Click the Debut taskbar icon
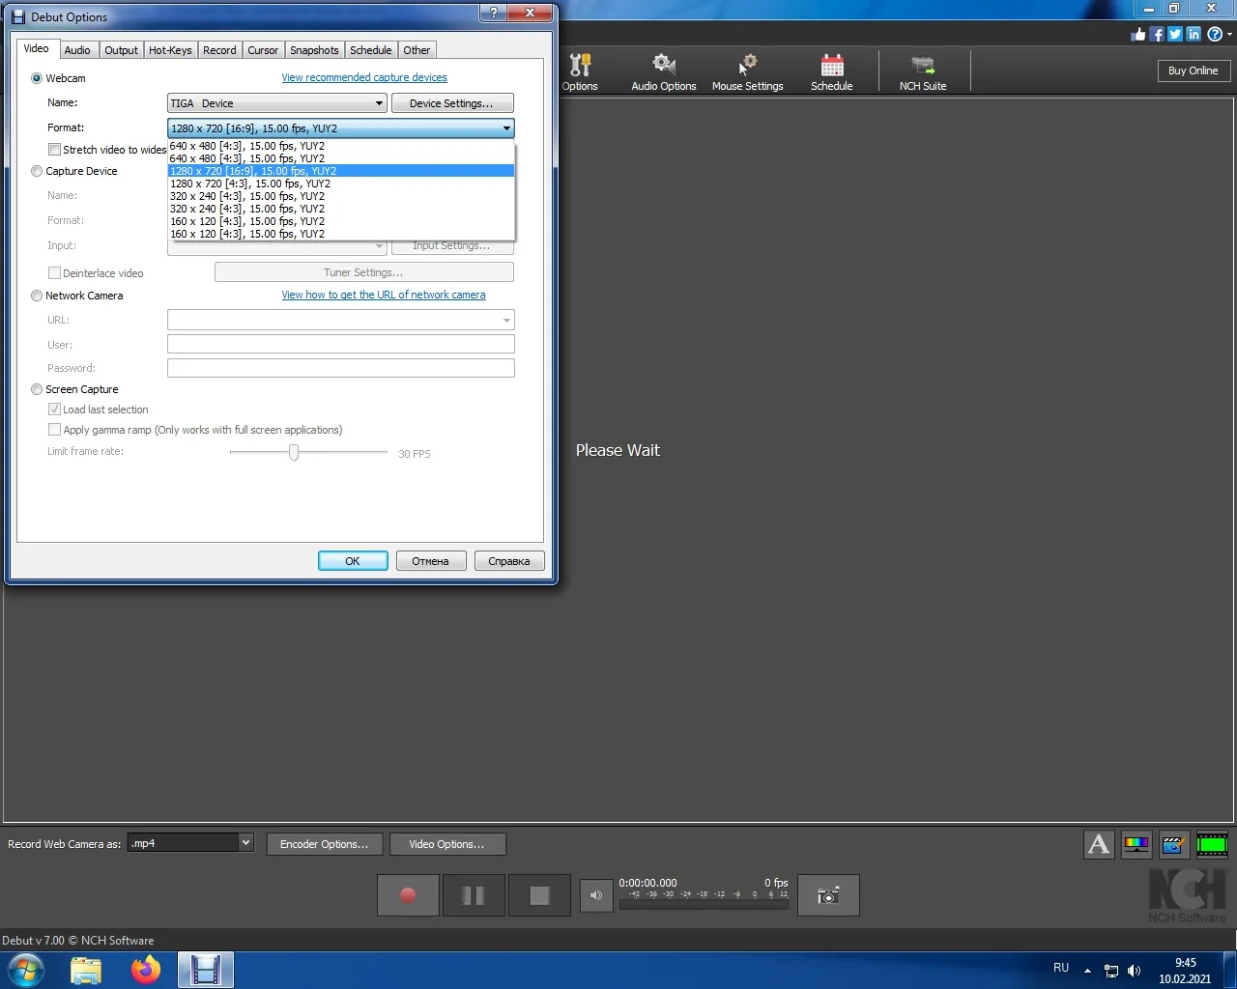This screenshot has width=1237, height=989. coord(206,970)
